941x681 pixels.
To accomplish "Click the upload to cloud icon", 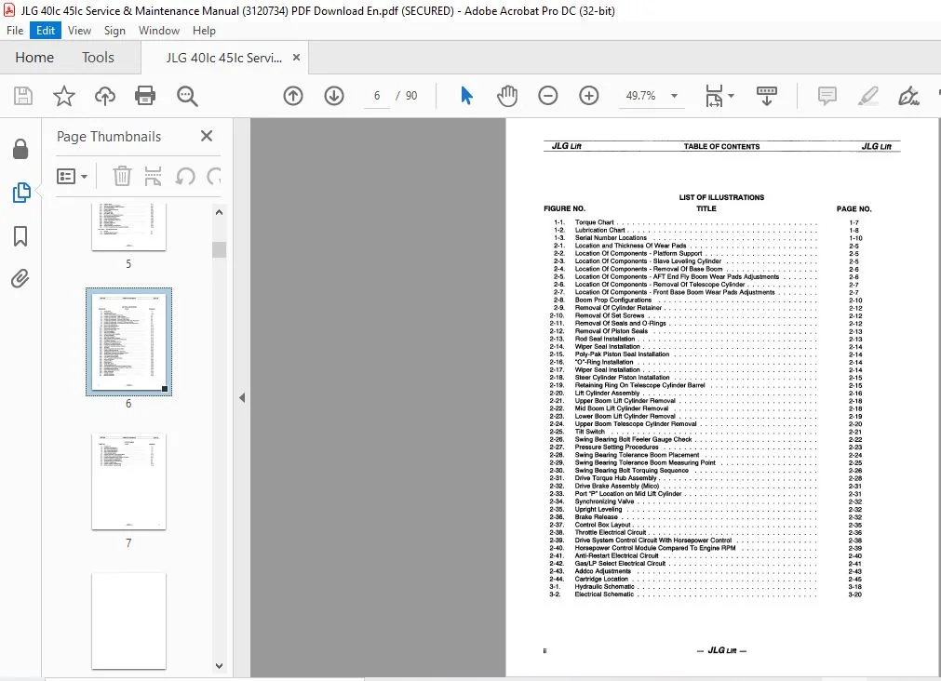I will pos(105,96).
